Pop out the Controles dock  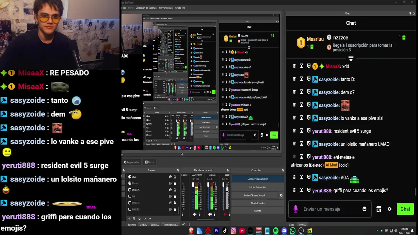(283, 170)
